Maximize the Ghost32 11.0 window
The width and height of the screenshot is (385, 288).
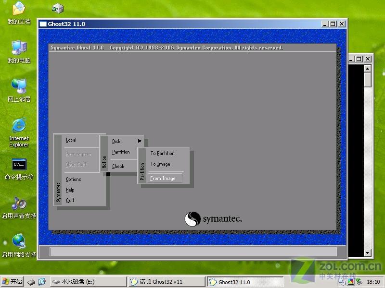(333, 24)
